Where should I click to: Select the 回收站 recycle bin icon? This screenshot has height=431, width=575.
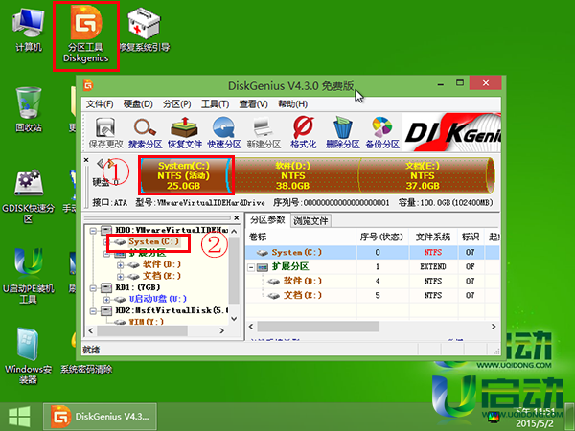click(29, 109)
